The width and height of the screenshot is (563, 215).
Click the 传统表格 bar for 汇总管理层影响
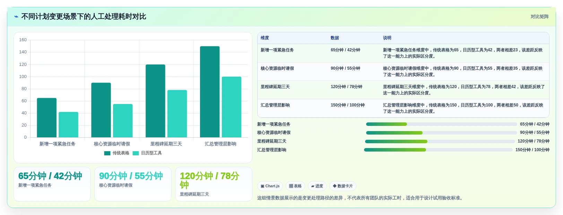point(210,92)
